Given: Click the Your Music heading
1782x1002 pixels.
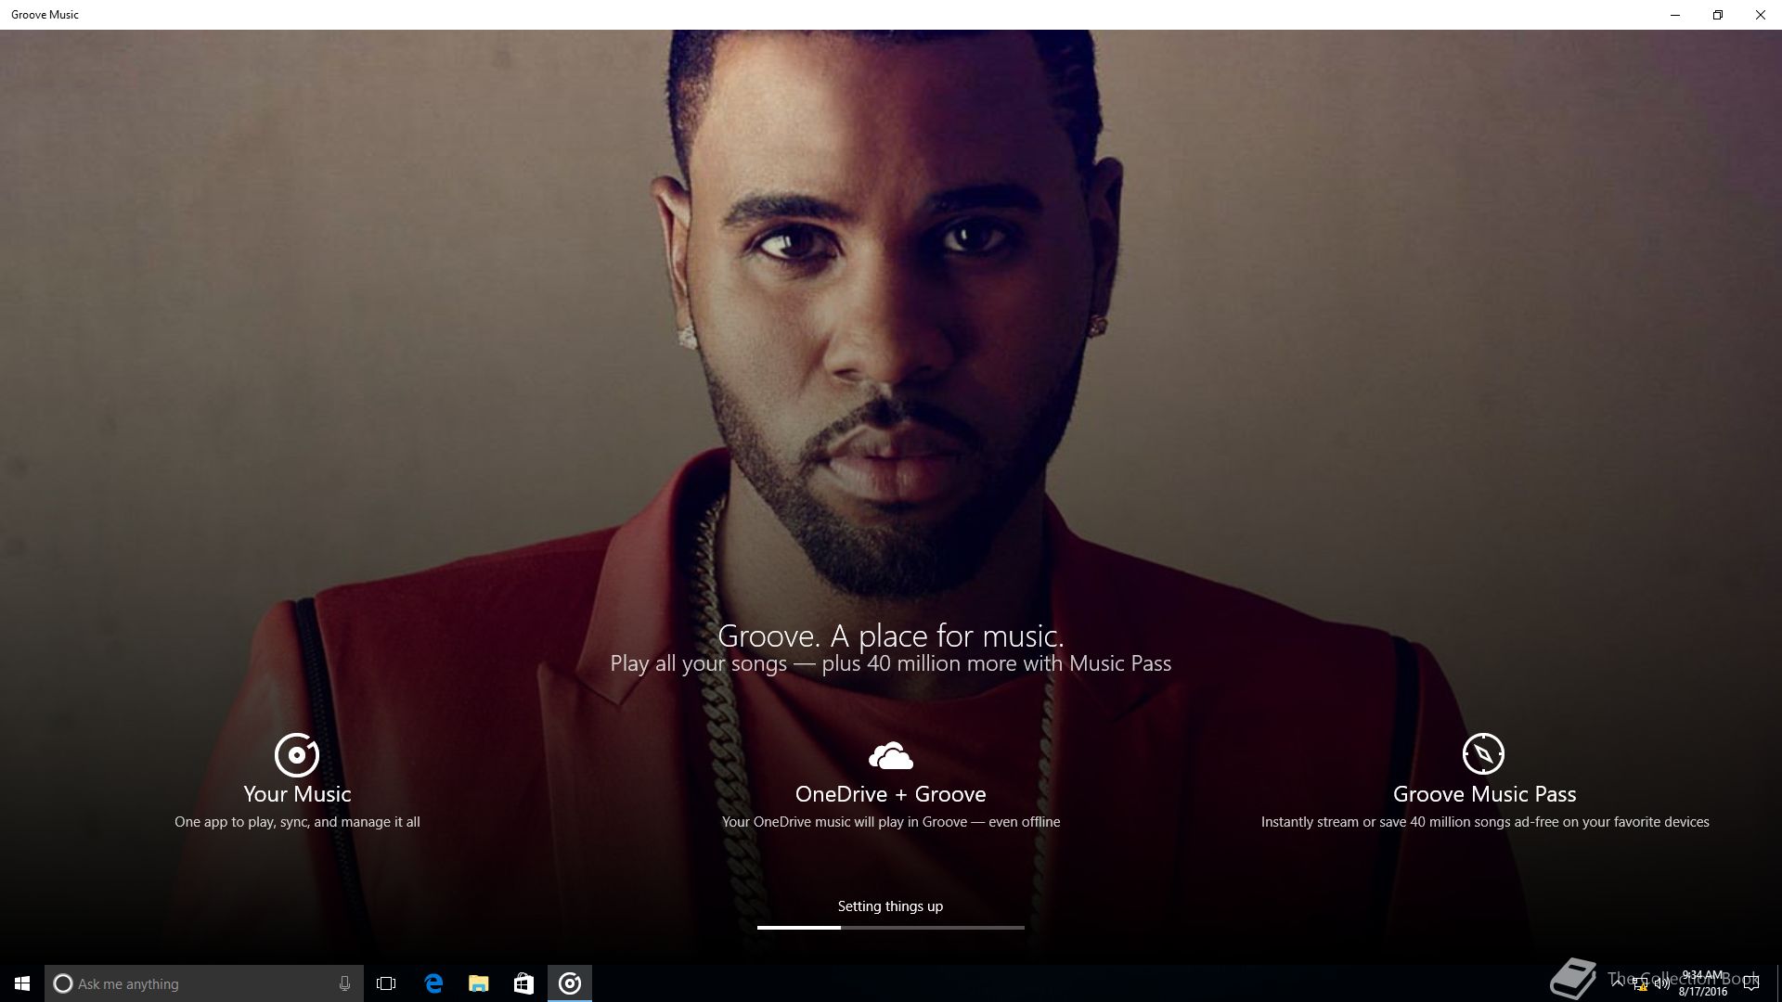Looking at the screenshot, I should [x=297, y=794].
